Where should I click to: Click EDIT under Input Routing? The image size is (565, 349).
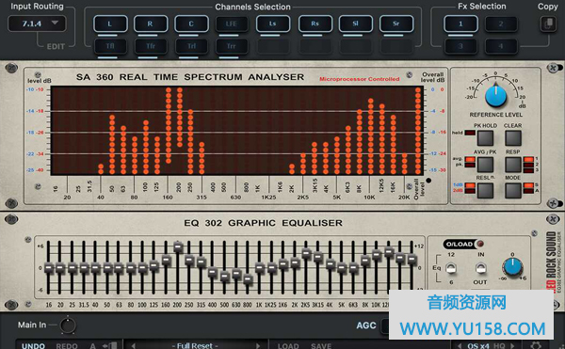coord(56,46)
